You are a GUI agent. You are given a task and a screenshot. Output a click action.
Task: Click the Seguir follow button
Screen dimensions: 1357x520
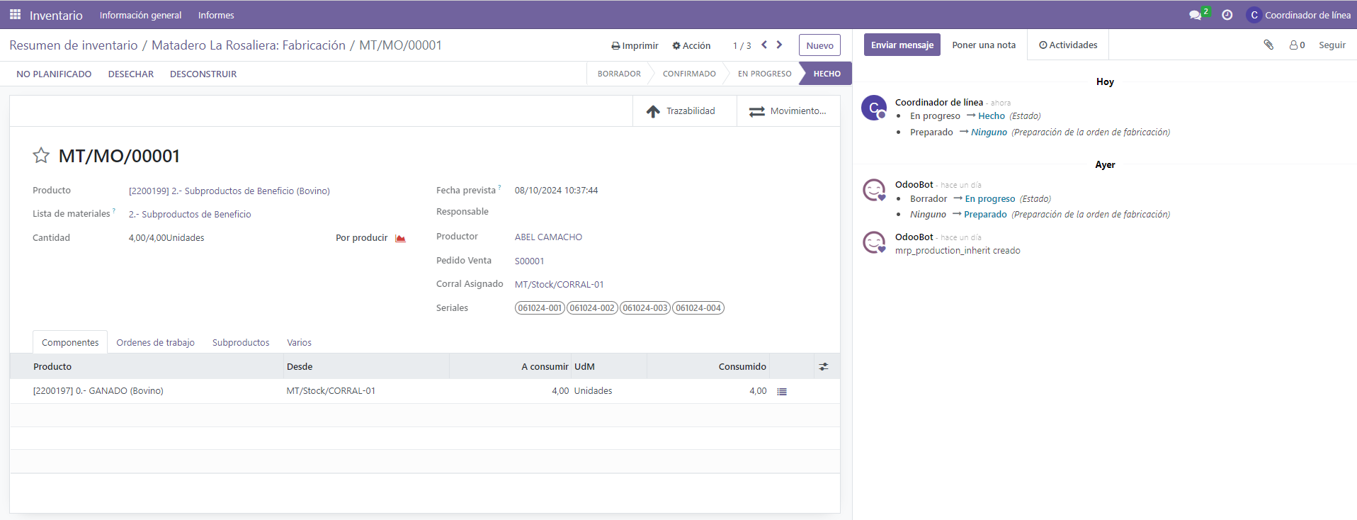pyautogui.click(x=1332, y=45)
